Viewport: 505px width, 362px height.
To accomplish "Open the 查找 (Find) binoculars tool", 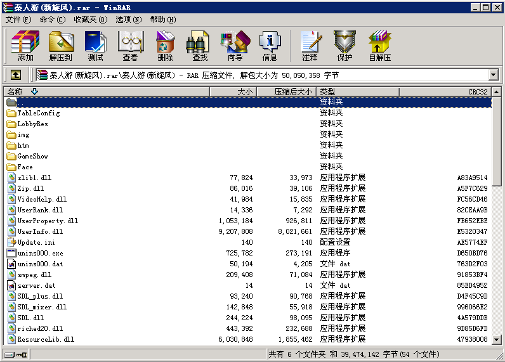I will (200, 46).
